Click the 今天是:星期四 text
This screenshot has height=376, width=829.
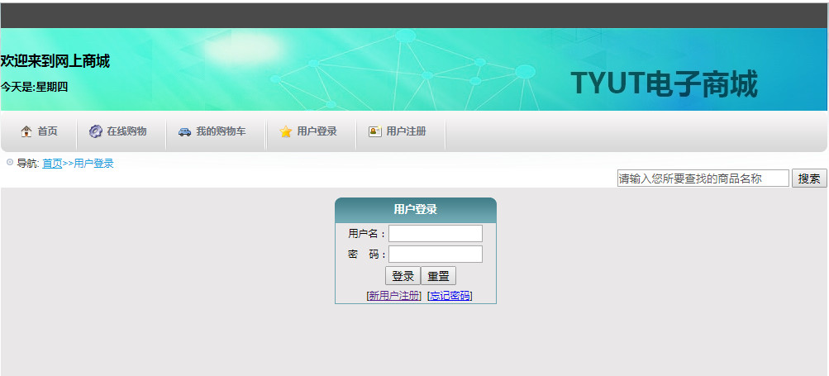coord(34,88)
